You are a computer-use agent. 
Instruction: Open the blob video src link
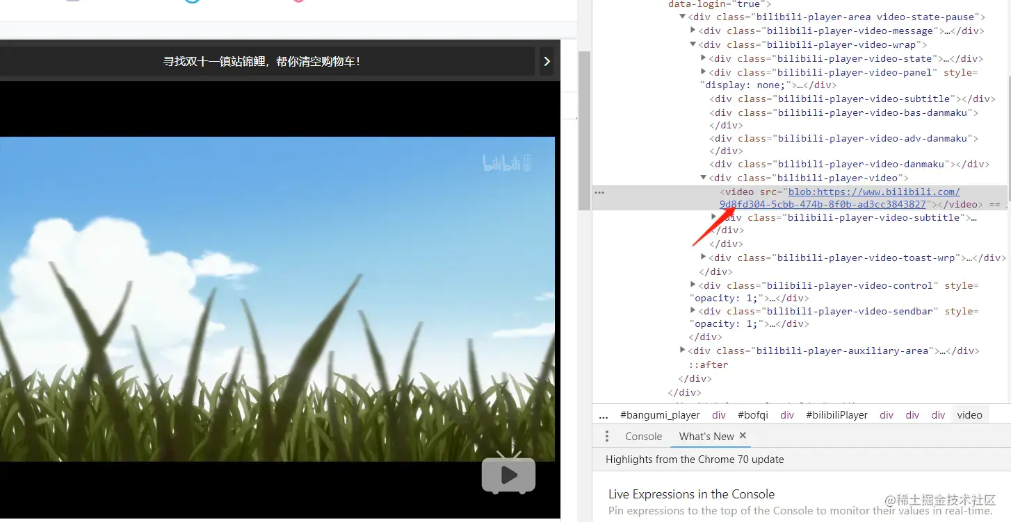pyautogui.click(x=839, y=198)
